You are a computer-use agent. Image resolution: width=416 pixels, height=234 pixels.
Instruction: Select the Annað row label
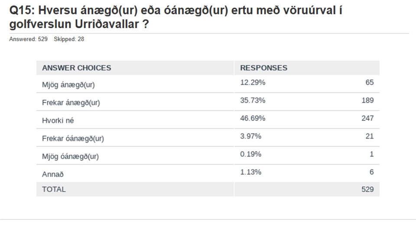tap(53, 174)
